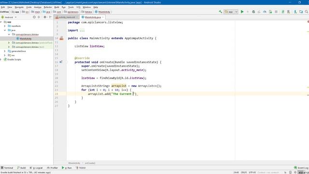309x174 pixels.
Task: Open the VCS menu
Action: [78, 7]
